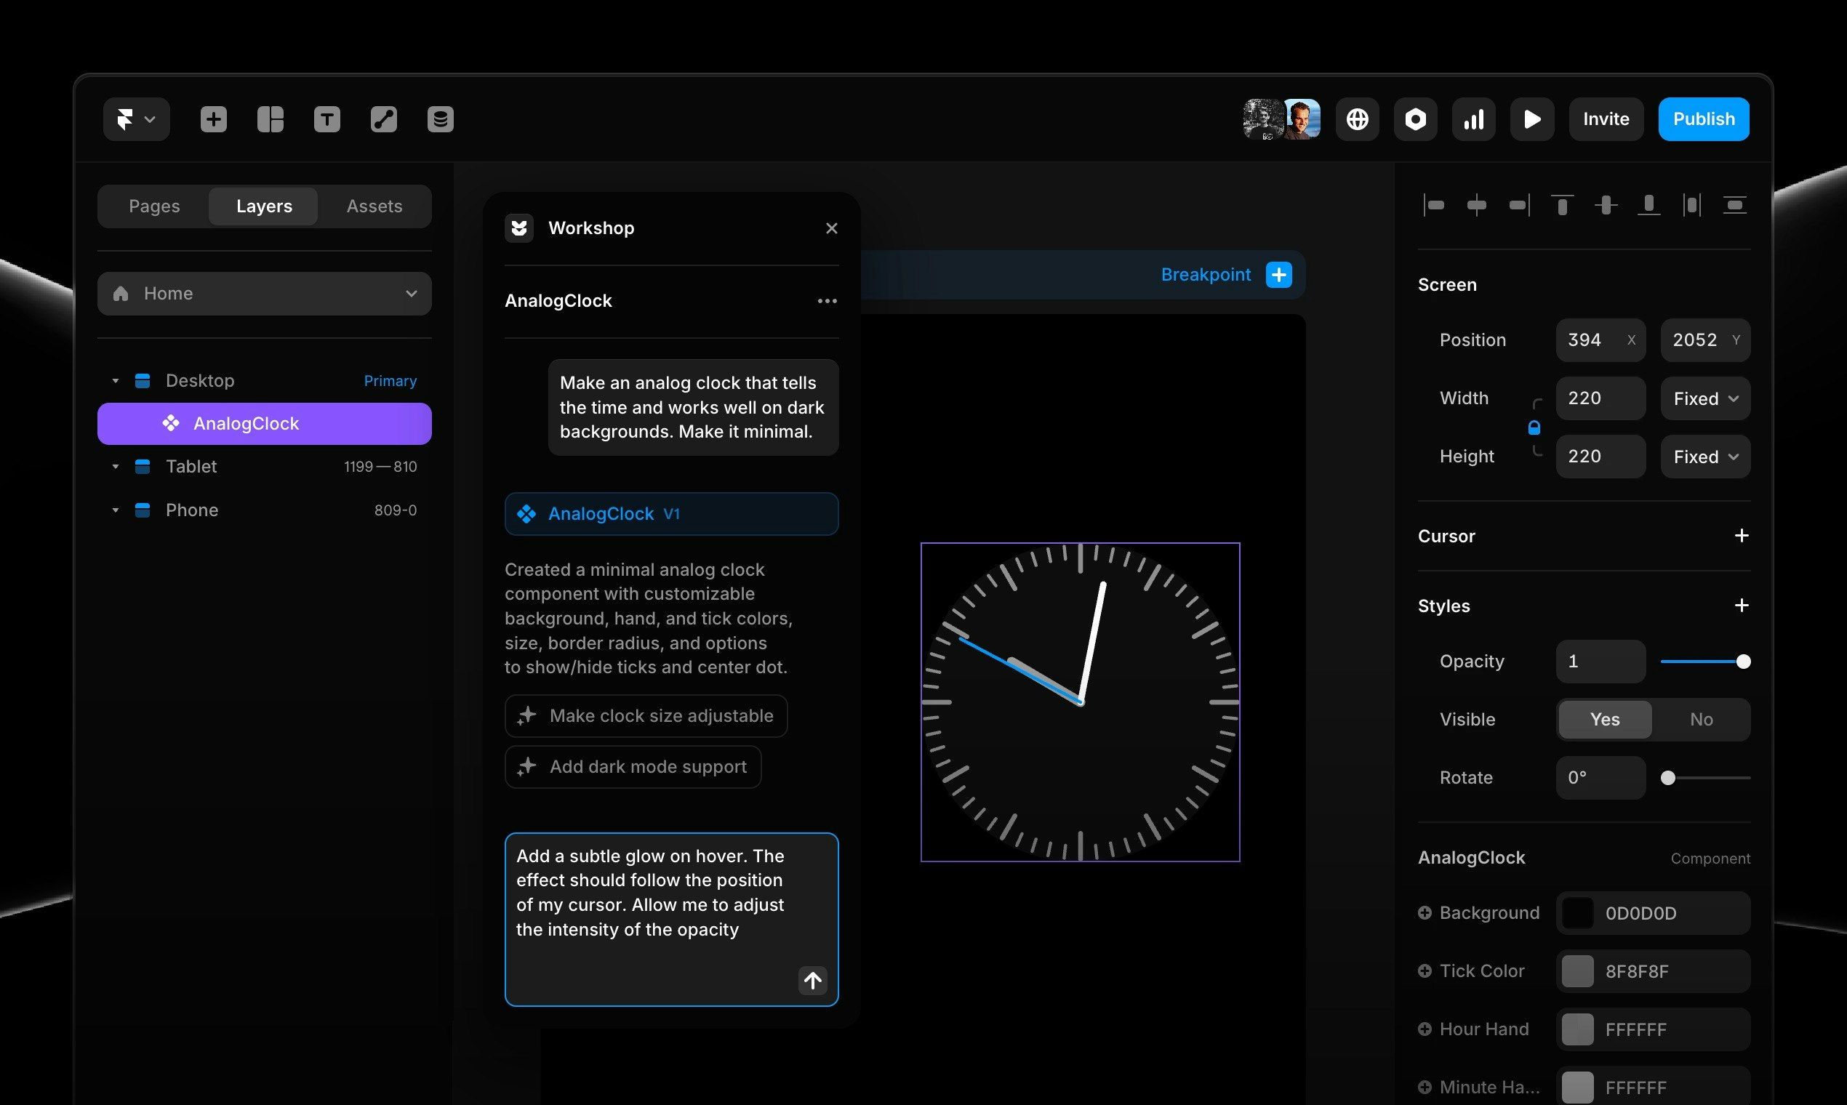
Task: Click the Tick Color swatch
Action: 1576,971
